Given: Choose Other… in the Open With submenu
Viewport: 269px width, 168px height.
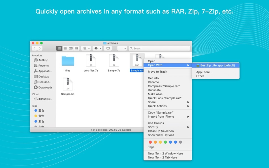Looking at the screenshot, I should coord(216,76).
